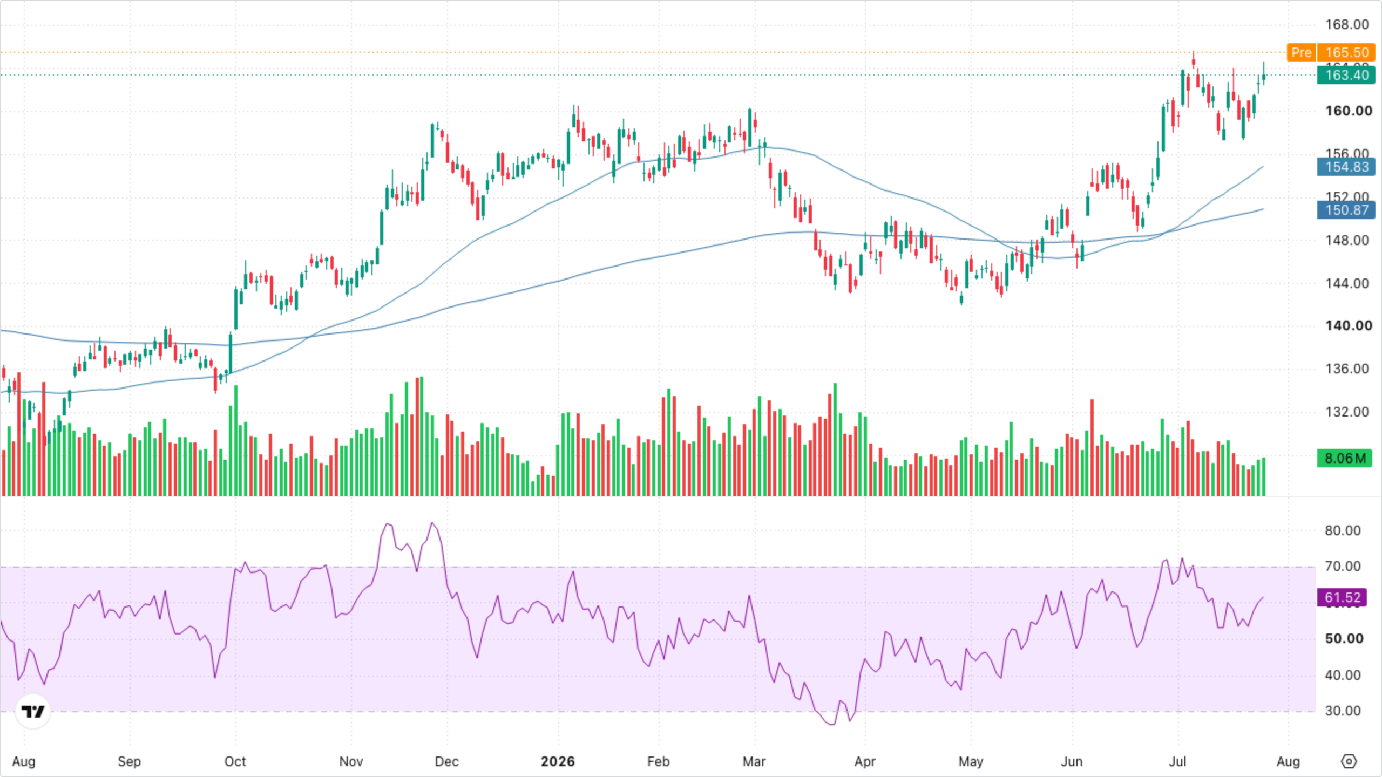
Task: Select the 165.50 pre-market price tag
Action: click(1346, 52)
